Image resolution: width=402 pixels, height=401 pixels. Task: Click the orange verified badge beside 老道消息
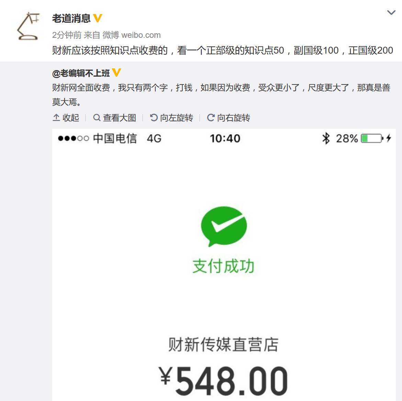[x=98, y=18]
